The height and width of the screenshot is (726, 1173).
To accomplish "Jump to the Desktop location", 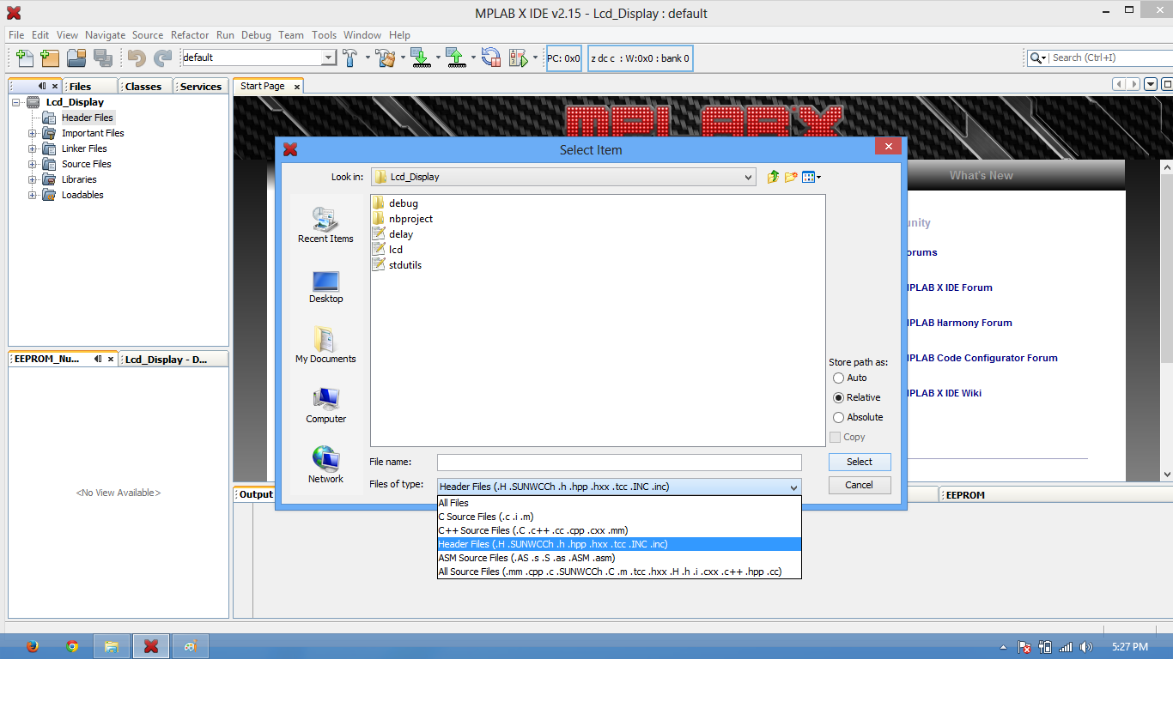I will click(325, 287).
